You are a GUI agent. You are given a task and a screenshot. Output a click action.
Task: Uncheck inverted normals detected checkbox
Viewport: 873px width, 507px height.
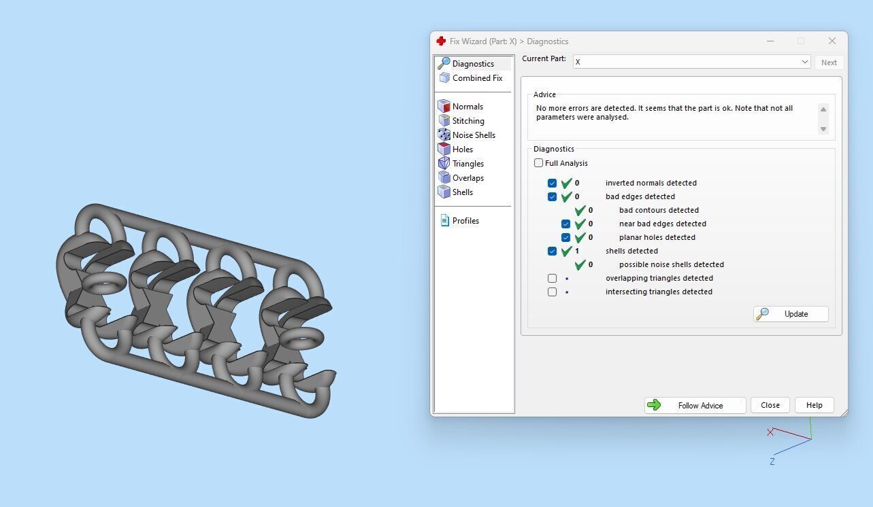[x=552, y=183]
